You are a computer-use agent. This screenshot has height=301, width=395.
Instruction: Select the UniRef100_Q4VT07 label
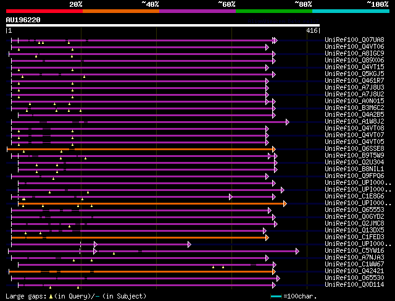point(354,135)
